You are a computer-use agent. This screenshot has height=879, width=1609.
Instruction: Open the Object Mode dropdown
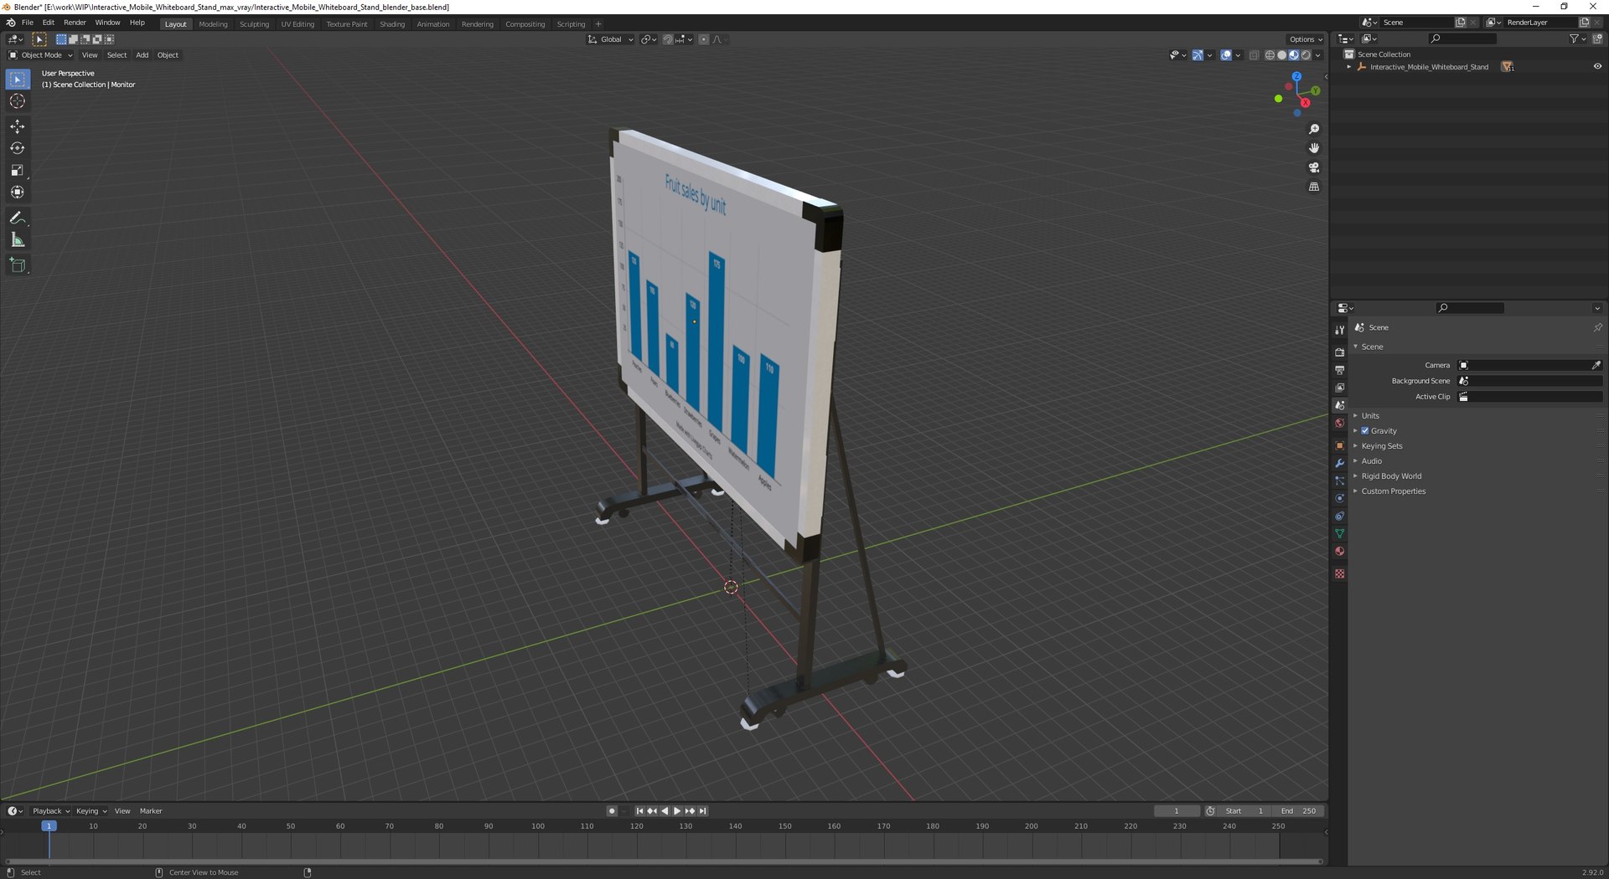[40, 55]
